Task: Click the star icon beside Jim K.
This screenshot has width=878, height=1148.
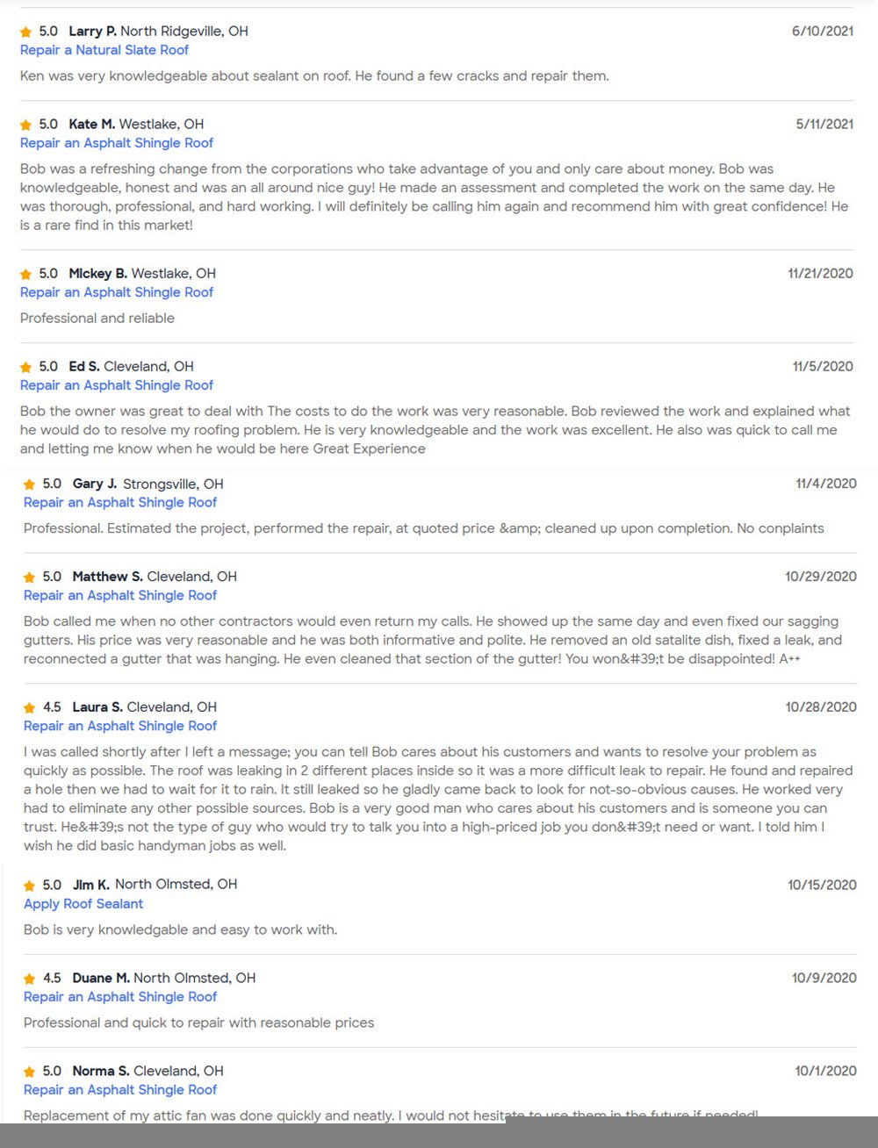Action: coord(30,886)
